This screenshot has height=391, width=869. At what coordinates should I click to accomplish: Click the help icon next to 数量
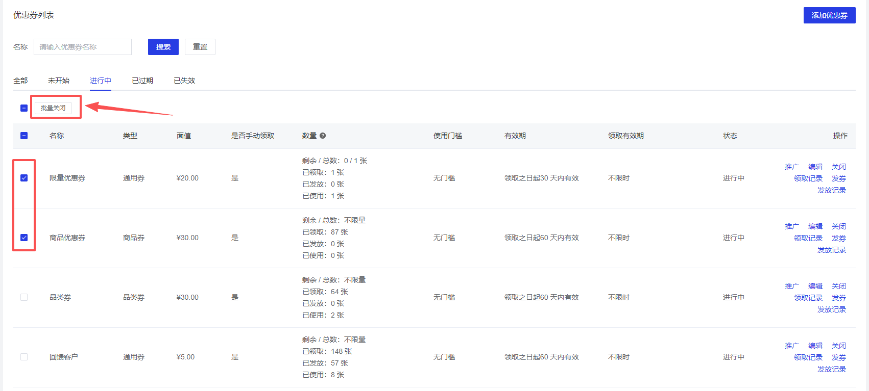click(323, 136)
